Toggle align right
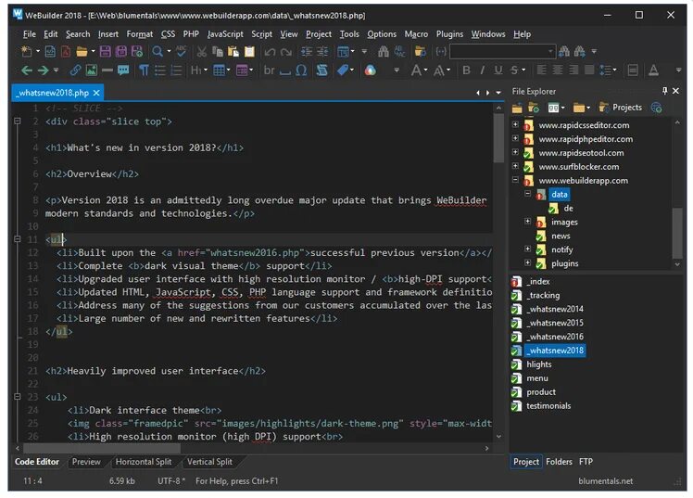The width and height of the screenshot is (693, 498). [573, 70]
